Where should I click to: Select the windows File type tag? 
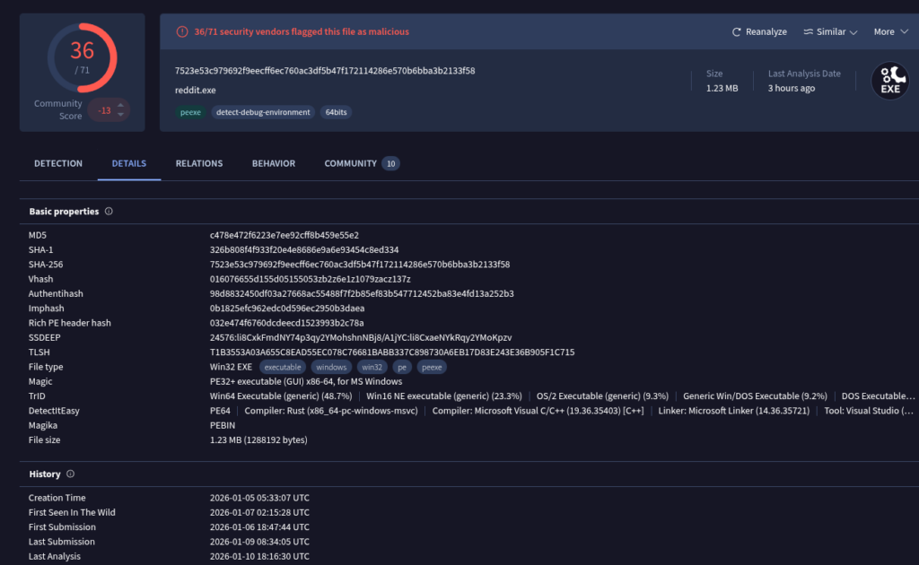pos(331,367)
